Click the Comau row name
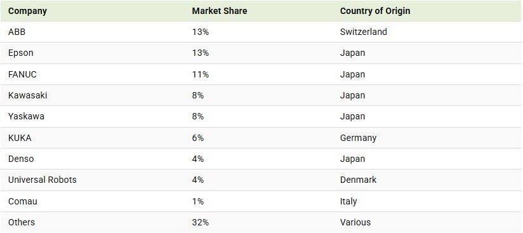Screen dimensions: 523x233 point(23,202)
